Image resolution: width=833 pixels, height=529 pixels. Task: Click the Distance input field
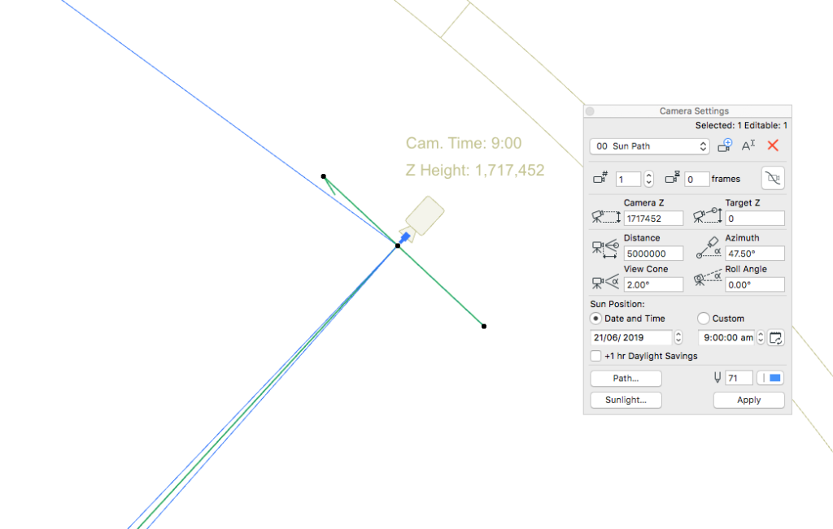pyautogui.click(x=653, y=254)
